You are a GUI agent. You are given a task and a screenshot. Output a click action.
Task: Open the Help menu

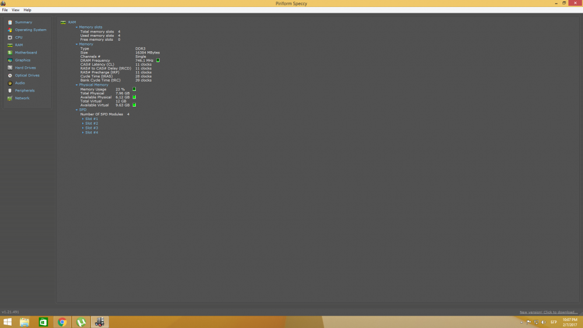(x=27, y=10)
